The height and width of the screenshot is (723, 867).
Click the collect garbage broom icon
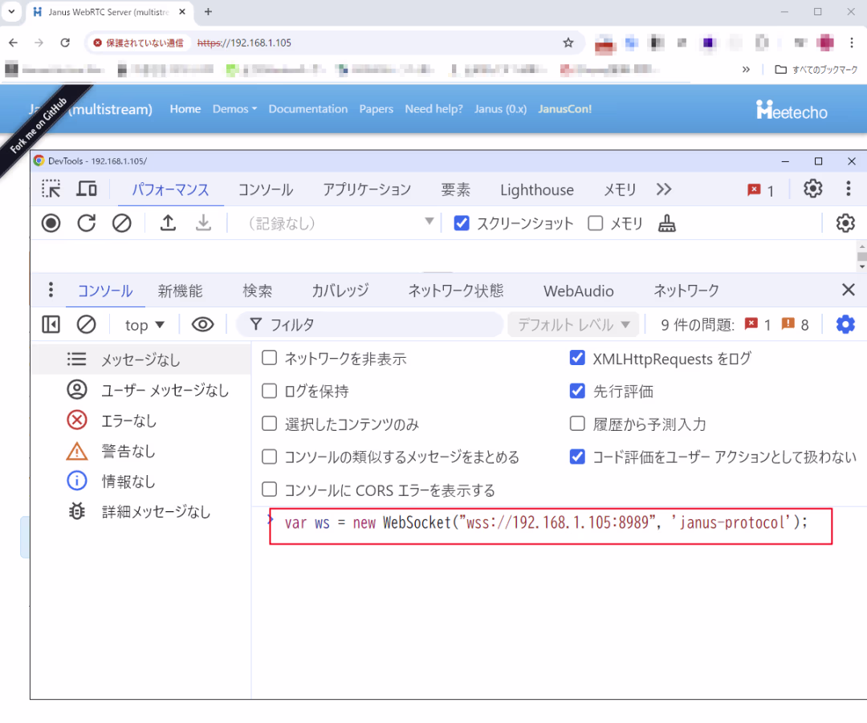coord(667,223)
